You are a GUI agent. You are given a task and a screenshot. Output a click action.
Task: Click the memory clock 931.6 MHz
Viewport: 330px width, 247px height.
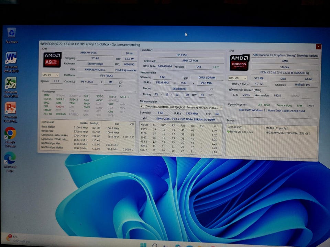pos(162,83)
